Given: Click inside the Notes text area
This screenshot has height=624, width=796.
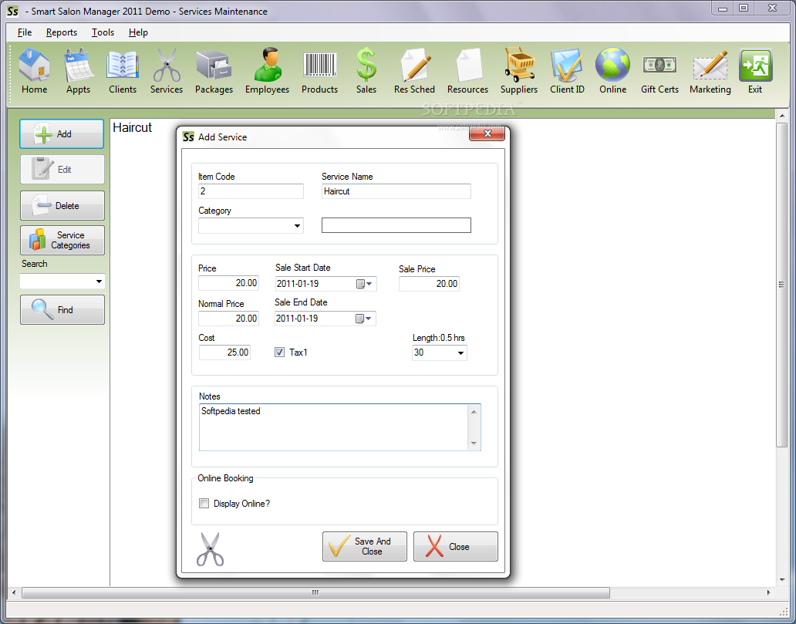Looking at the screenshot, I should click(x=333, y=427).
